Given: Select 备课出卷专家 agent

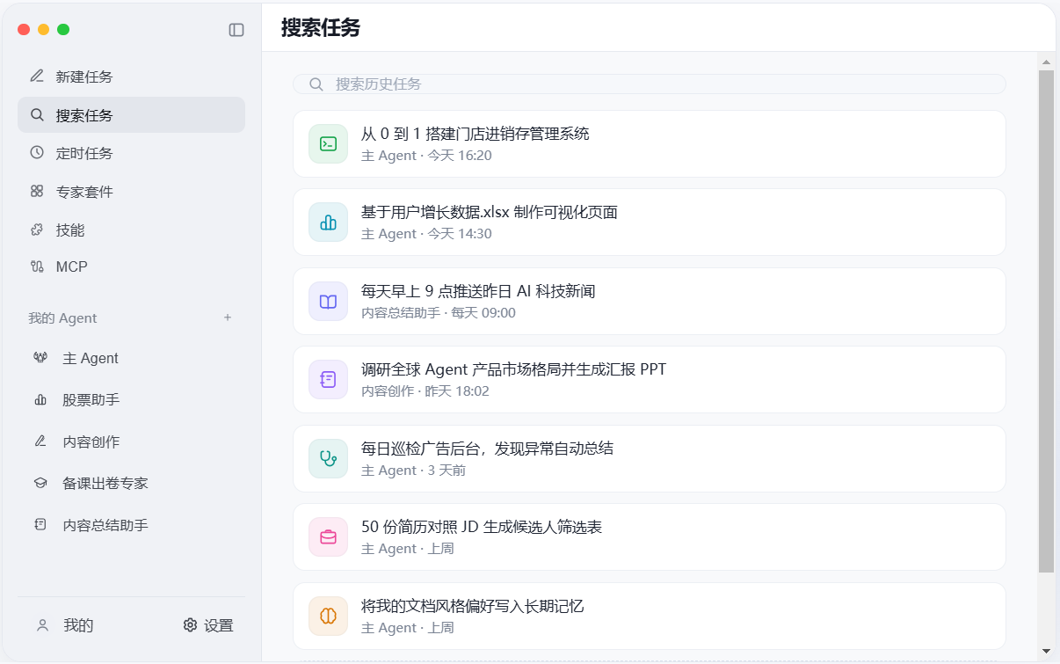Looking at the screenshot, I should coord(131,483).
